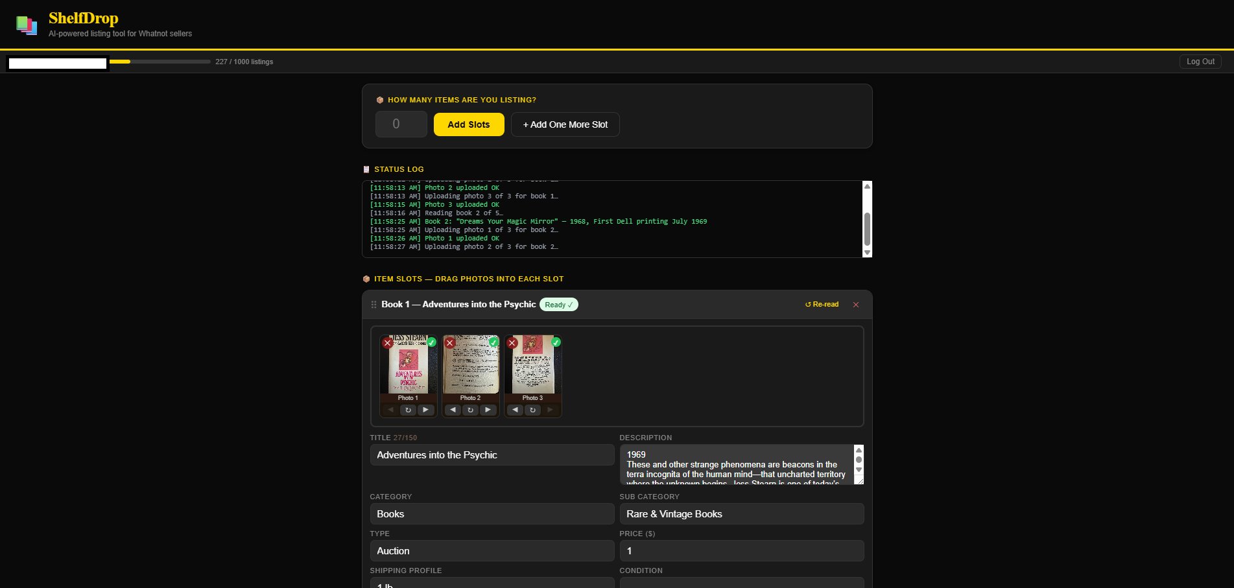This screenshot has height=588, width=1234.
Task: Remove Photo 3 with its red X
Action: click(x=512, y=343)
